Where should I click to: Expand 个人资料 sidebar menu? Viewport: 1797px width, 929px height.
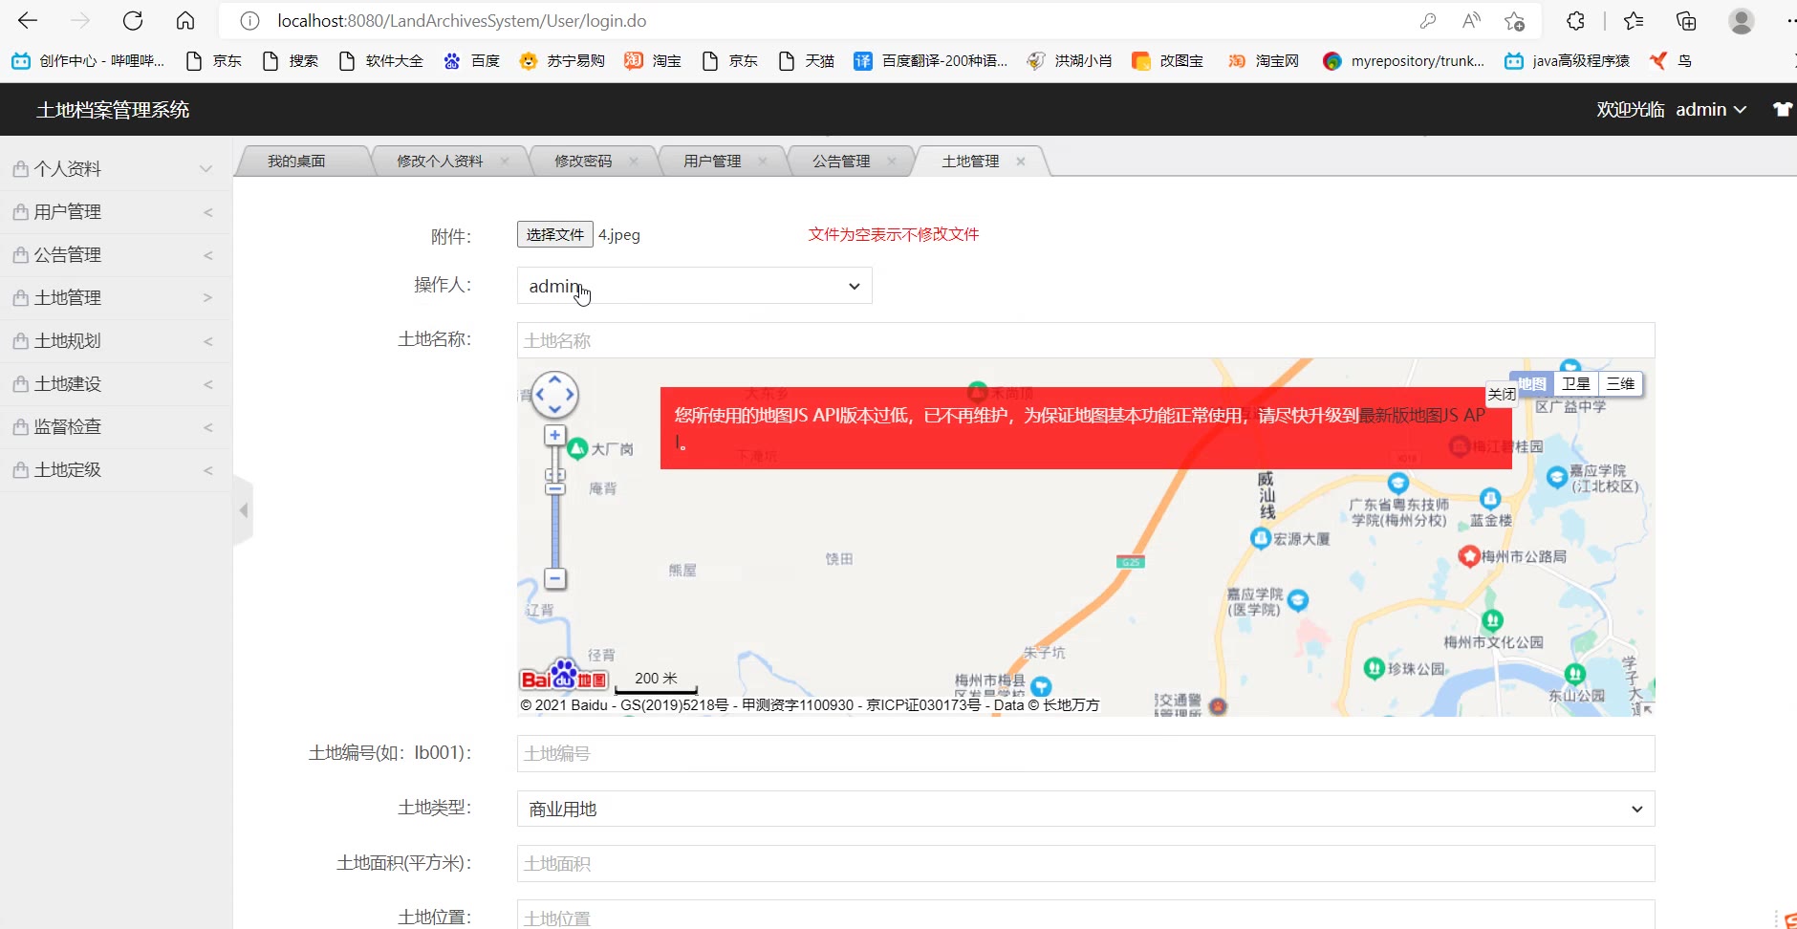pos(116,169)
